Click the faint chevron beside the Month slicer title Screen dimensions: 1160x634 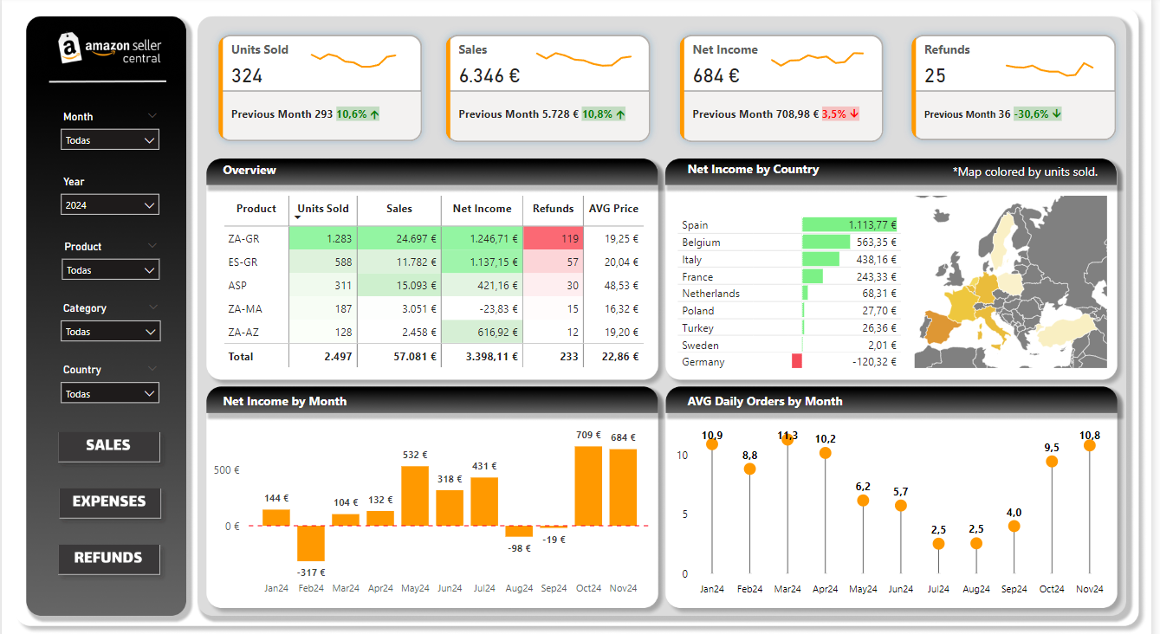(152, 116)
